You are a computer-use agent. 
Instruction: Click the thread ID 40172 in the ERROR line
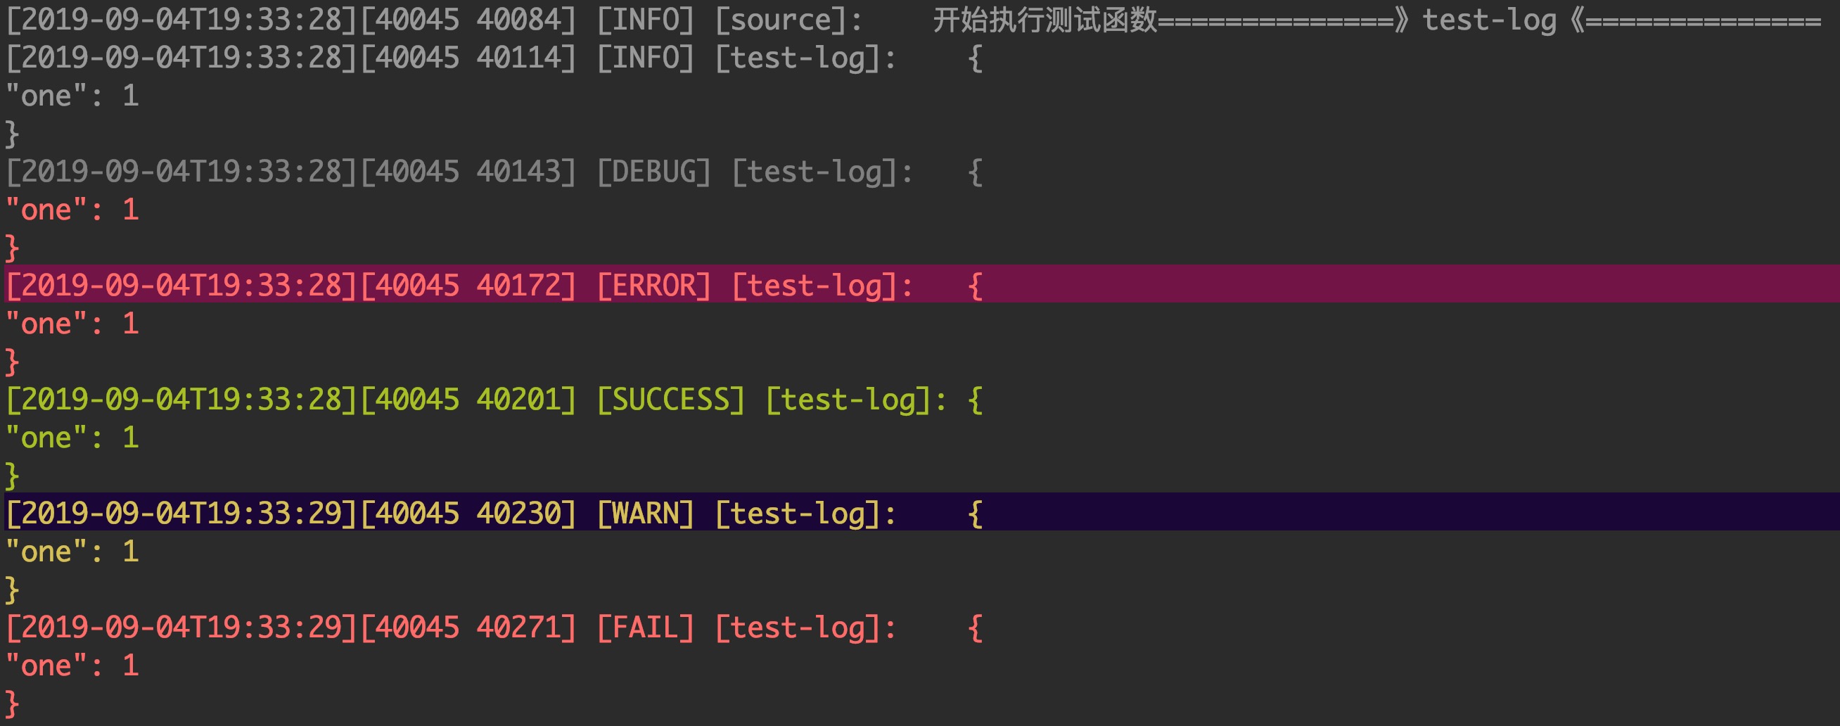[525, 286]
